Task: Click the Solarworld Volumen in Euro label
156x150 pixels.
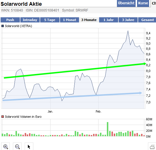Action: pyautogui.click(x=23, y=117)
